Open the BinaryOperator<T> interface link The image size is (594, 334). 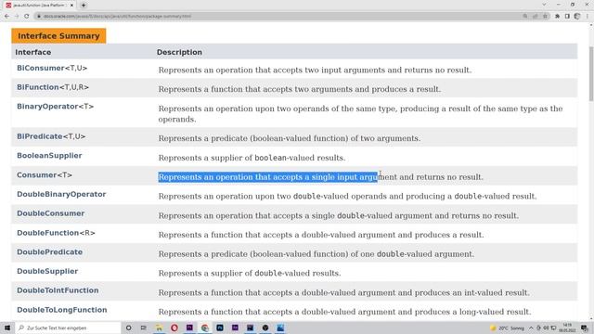pyautogui.click(x=55, y=107)
